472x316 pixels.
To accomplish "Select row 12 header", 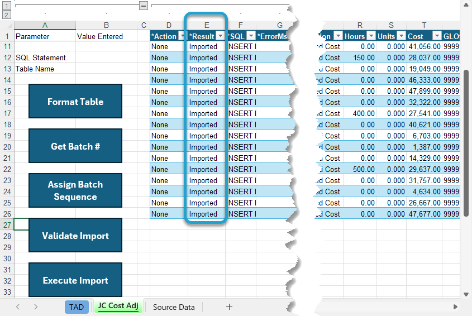I will click(7, 58).
